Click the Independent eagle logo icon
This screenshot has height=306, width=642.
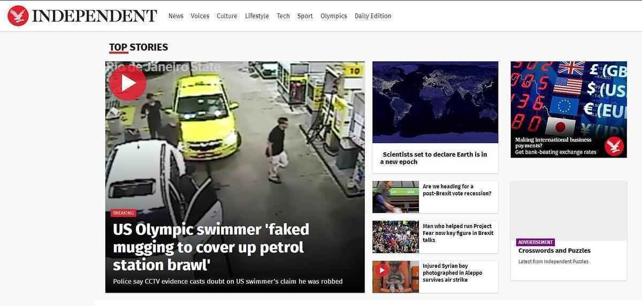(x=18, y=16)
